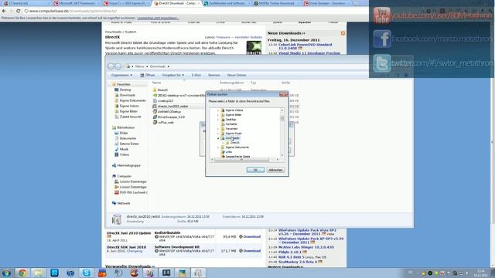Select Musik library in Explorer sidebar
495x278 pixels.
coord(121,149)
